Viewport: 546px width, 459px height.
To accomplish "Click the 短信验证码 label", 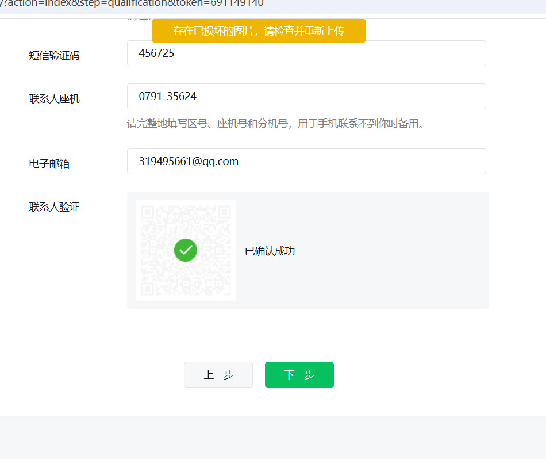I will pos(55,56).
